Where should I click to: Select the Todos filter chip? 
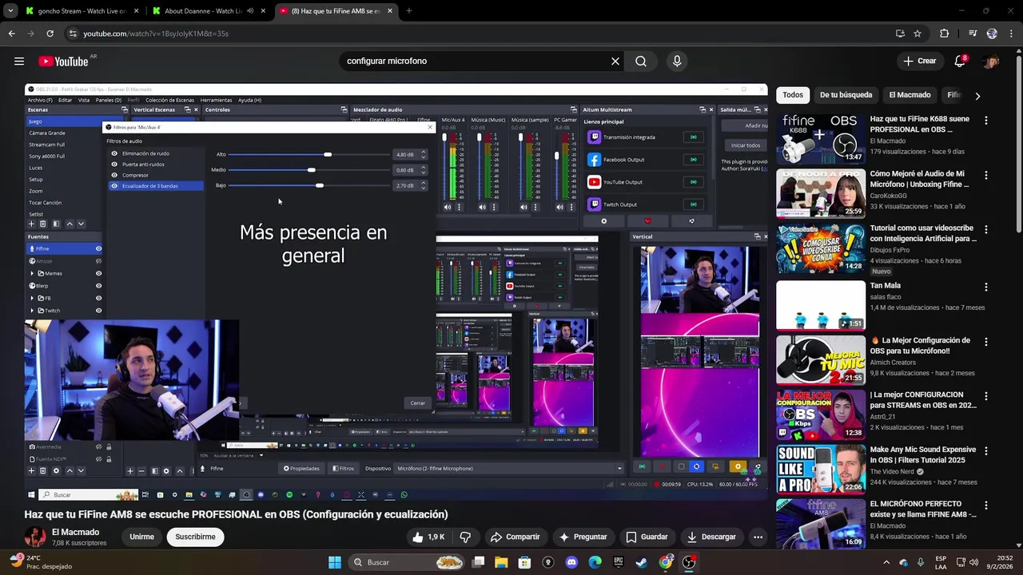(x=793, y=95)
